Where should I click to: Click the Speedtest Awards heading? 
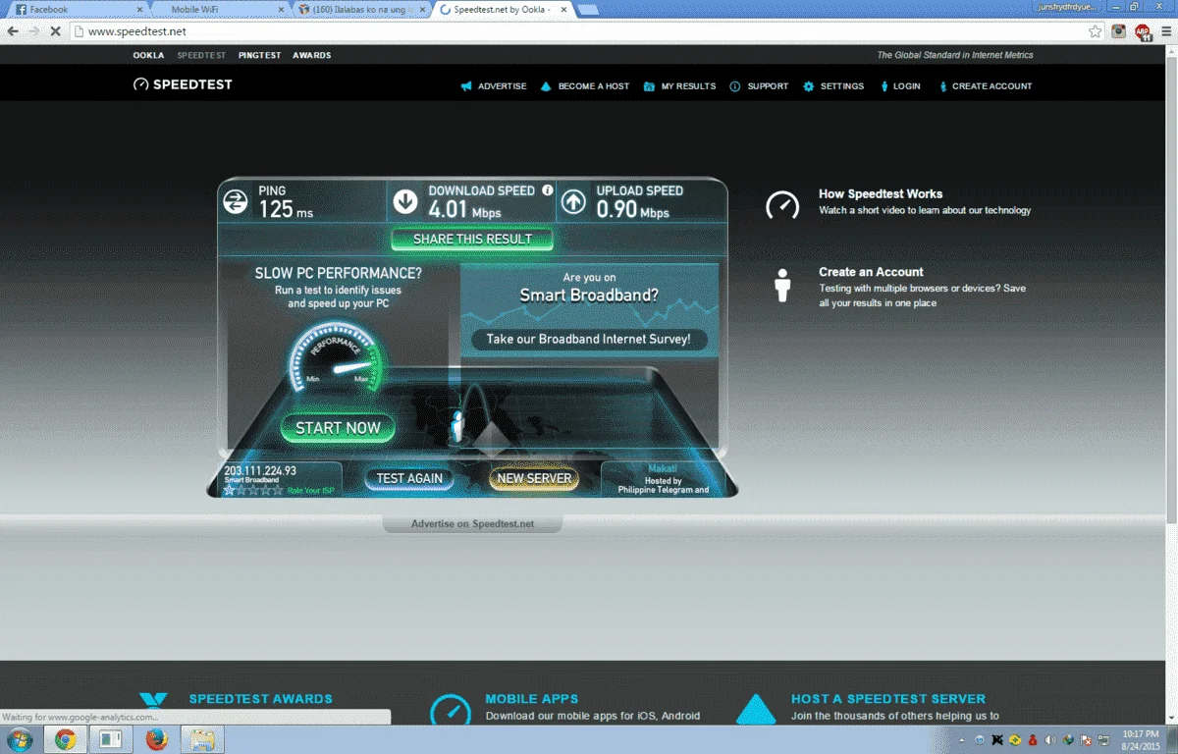(260, 699)
